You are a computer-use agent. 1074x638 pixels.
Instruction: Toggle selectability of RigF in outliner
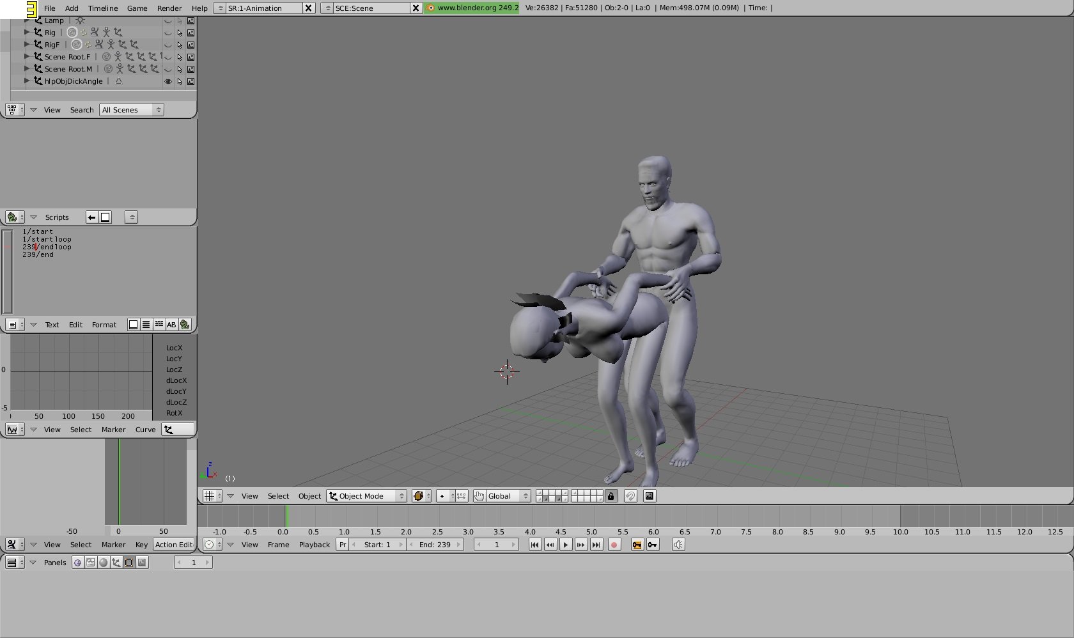180,45
